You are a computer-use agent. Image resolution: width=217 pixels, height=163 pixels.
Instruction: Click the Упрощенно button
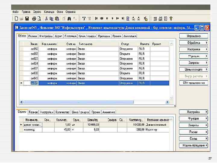(x=194, y=36)
